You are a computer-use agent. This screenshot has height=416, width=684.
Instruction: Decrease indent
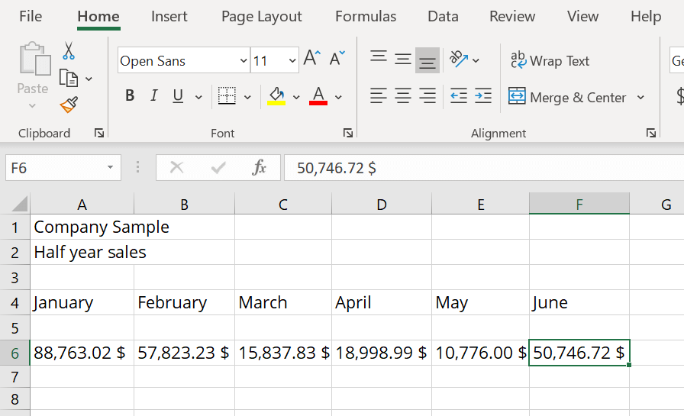pyautogui.click(x=459, y=96)
